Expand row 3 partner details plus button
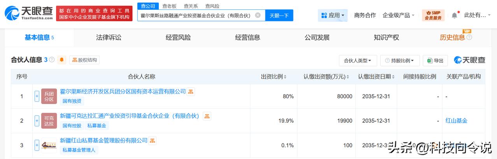 37,145
